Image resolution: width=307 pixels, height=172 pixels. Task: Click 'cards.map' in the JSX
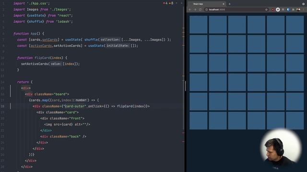tap(39, 100)
